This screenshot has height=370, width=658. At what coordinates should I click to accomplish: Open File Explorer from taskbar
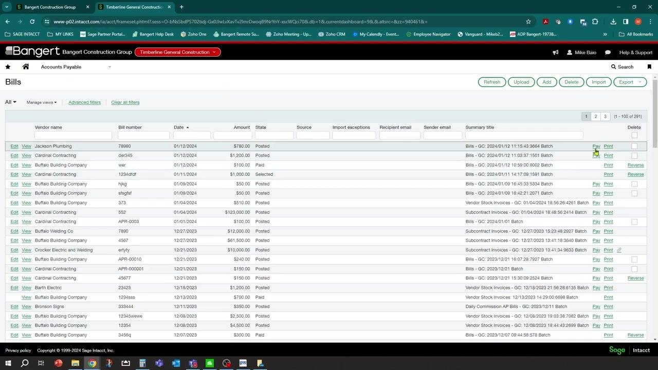click(x=75, y=363)
